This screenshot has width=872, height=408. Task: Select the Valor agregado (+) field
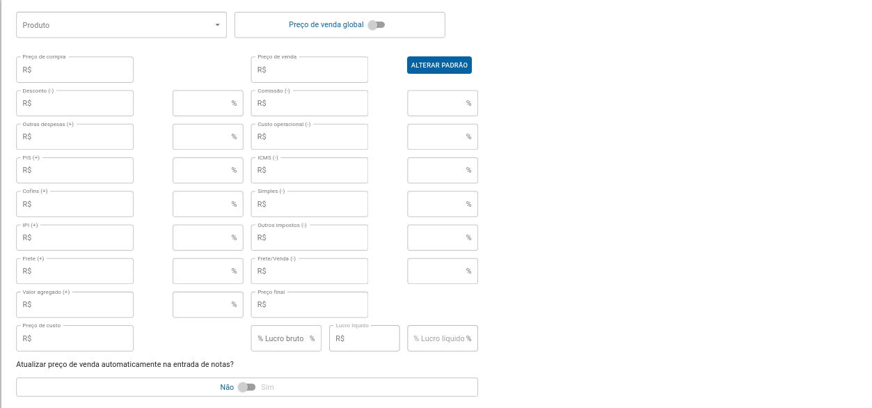point(74,304)
